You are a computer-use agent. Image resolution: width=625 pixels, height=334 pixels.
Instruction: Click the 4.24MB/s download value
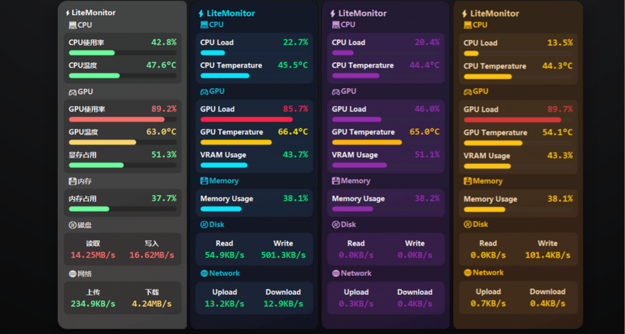152,304
